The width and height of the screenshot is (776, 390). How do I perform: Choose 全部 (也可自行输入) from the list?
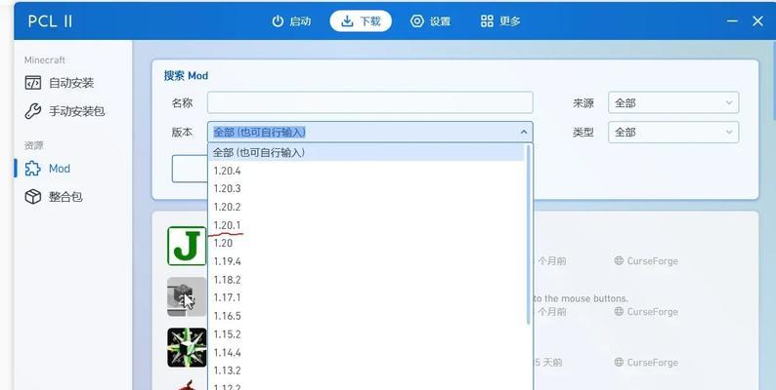tap(366, 152)
